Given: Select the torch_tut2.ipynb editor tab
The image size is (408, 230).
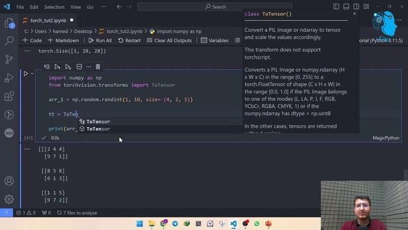Looking at the screenshot, I should [48, 20].
